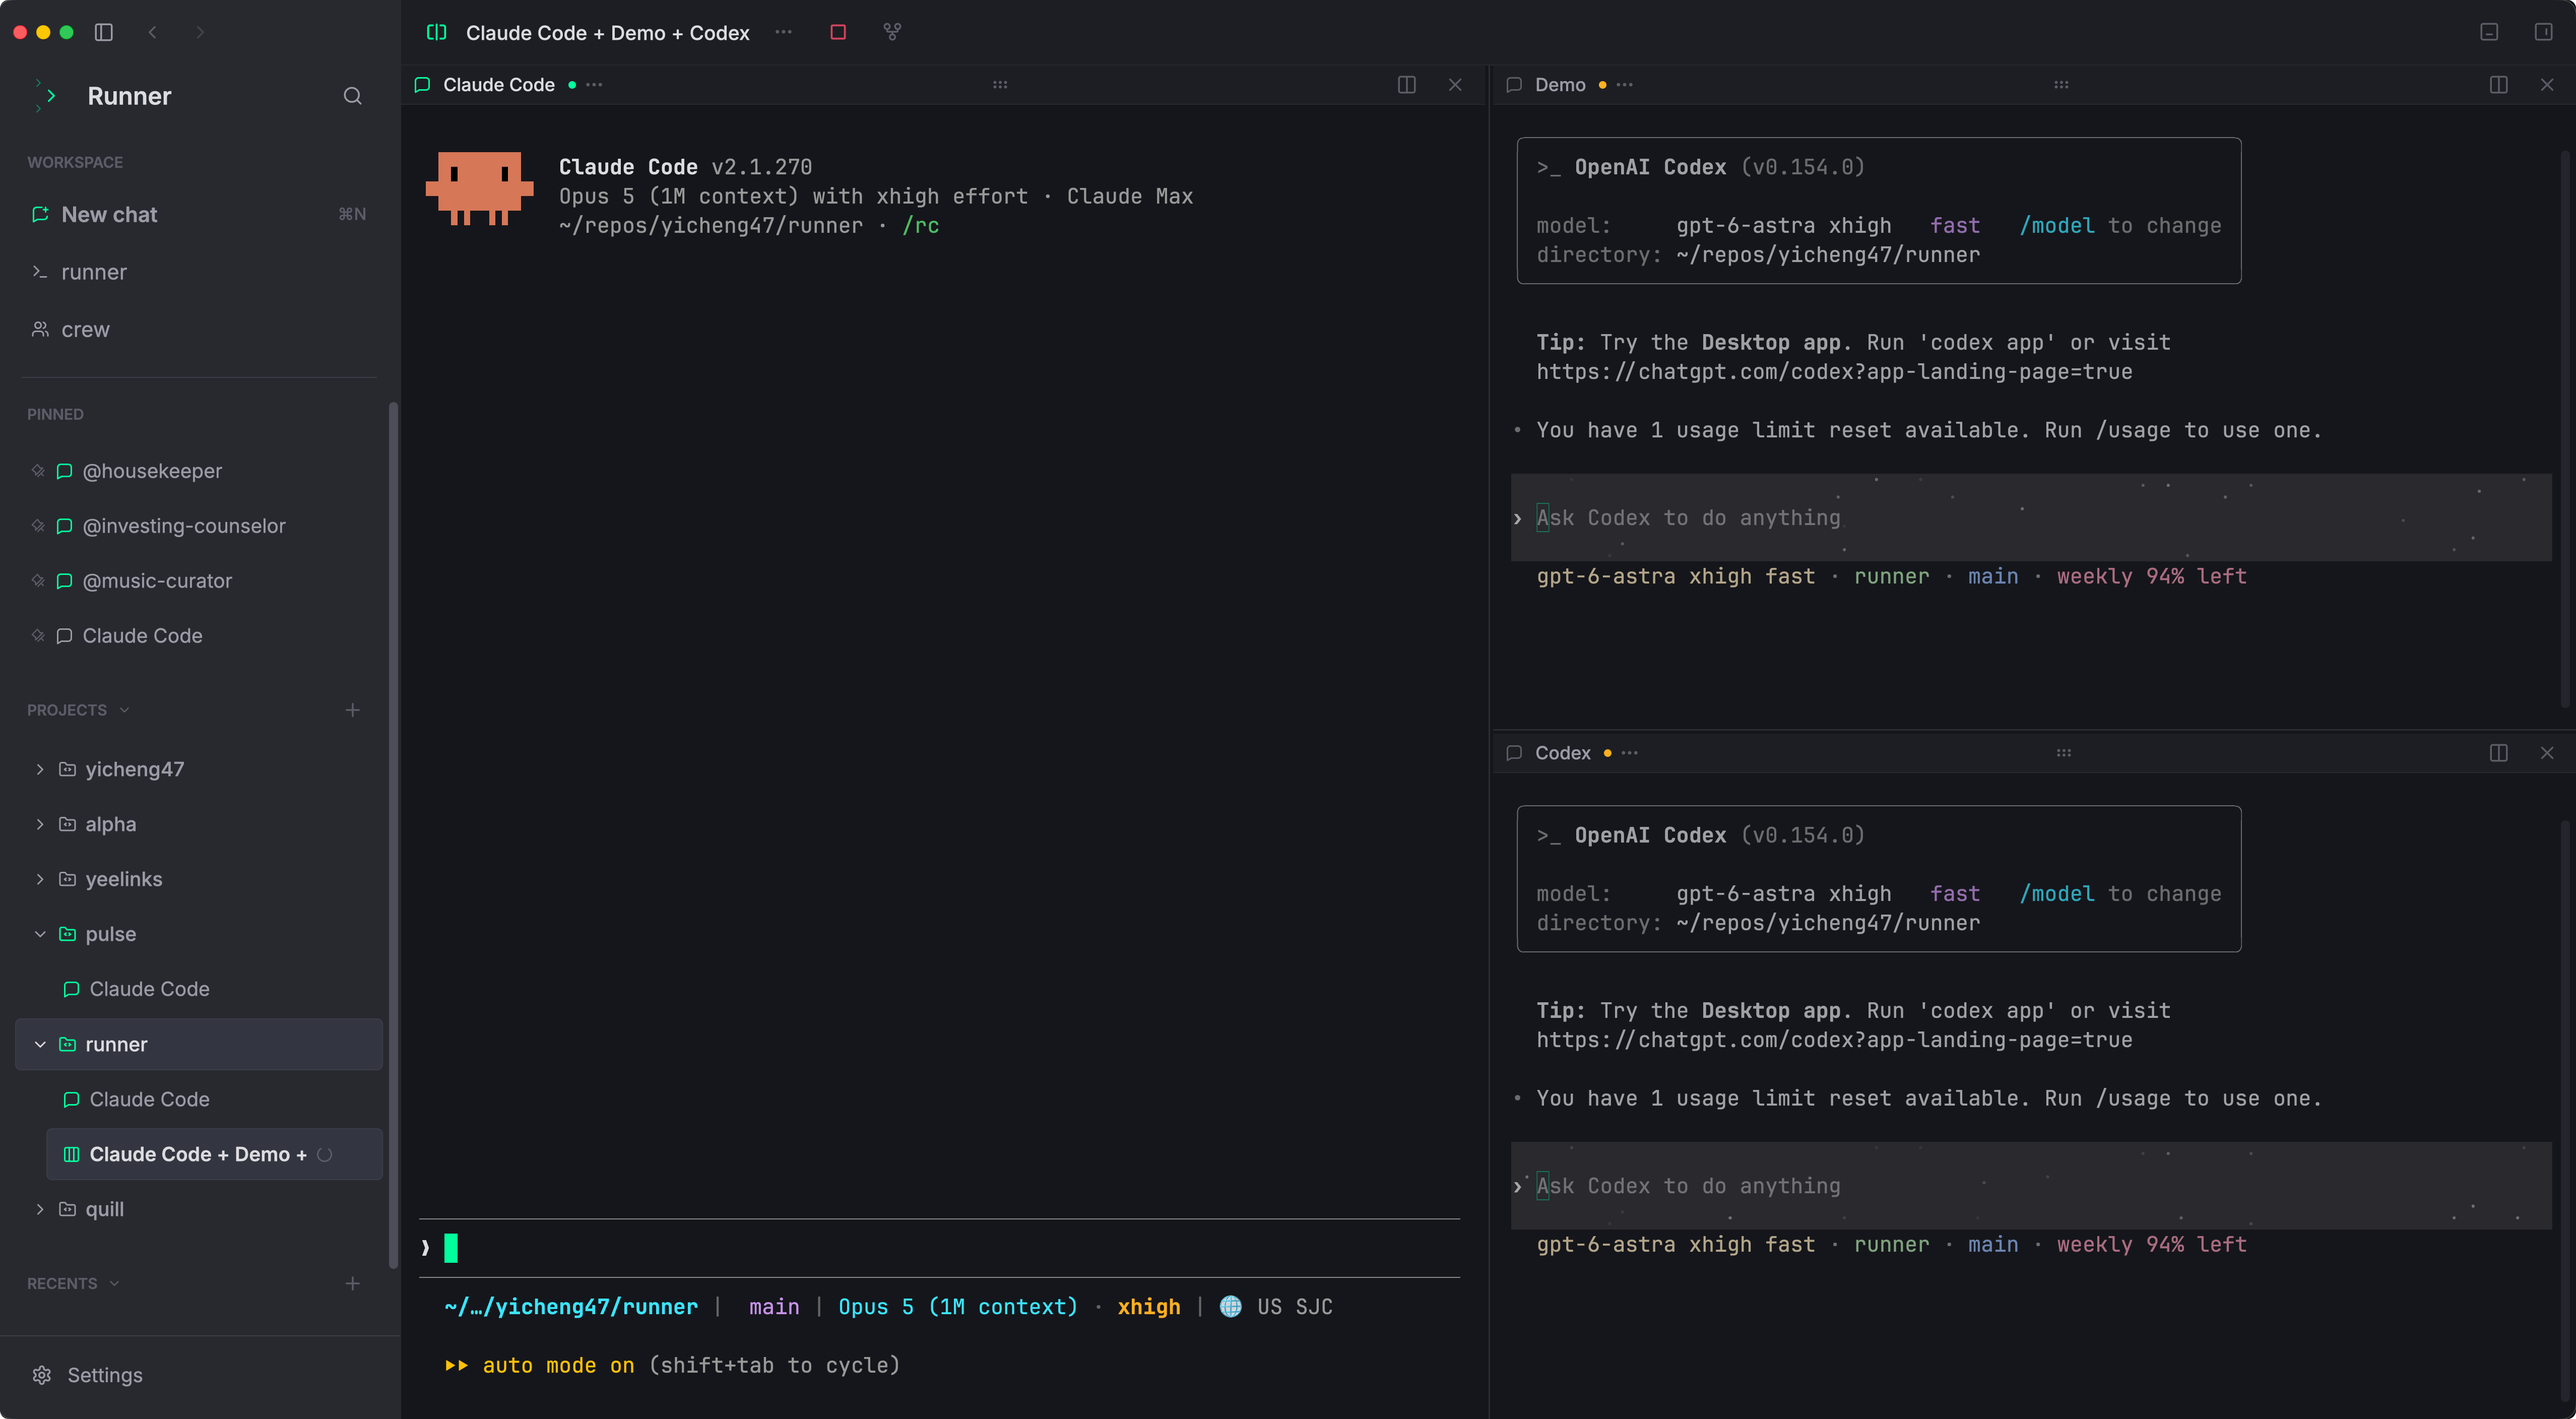This screenshot has height=1419, width=2576.
Task: Open Claude Code chat under pulse
Action: (x=214, y=989)
